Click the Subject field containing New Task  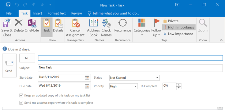pyautogui.click(x=130, y=68)
